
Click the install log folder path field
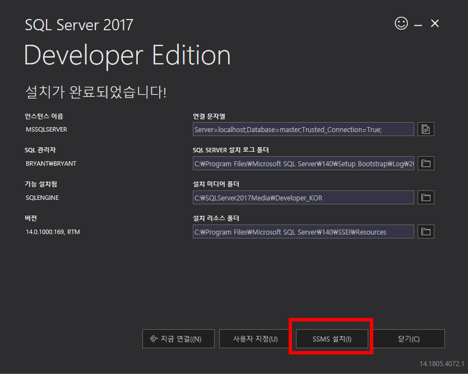tap(303, 163)
